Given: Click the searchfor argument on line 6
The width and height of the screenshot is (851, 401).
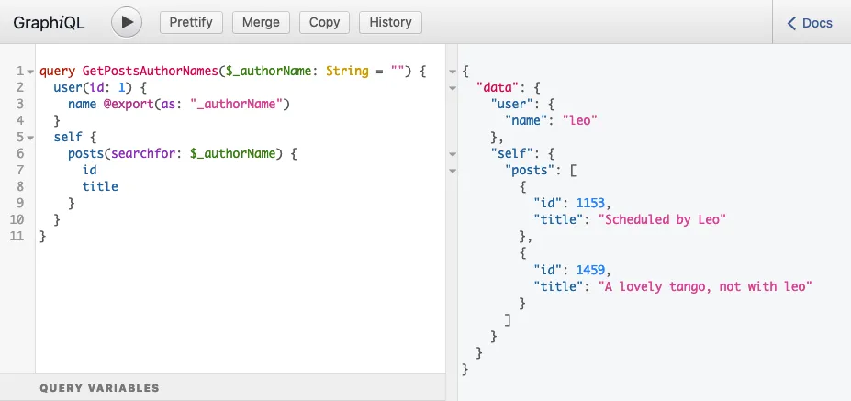Looking at the screenshot, I should click(x=142, y=153).
